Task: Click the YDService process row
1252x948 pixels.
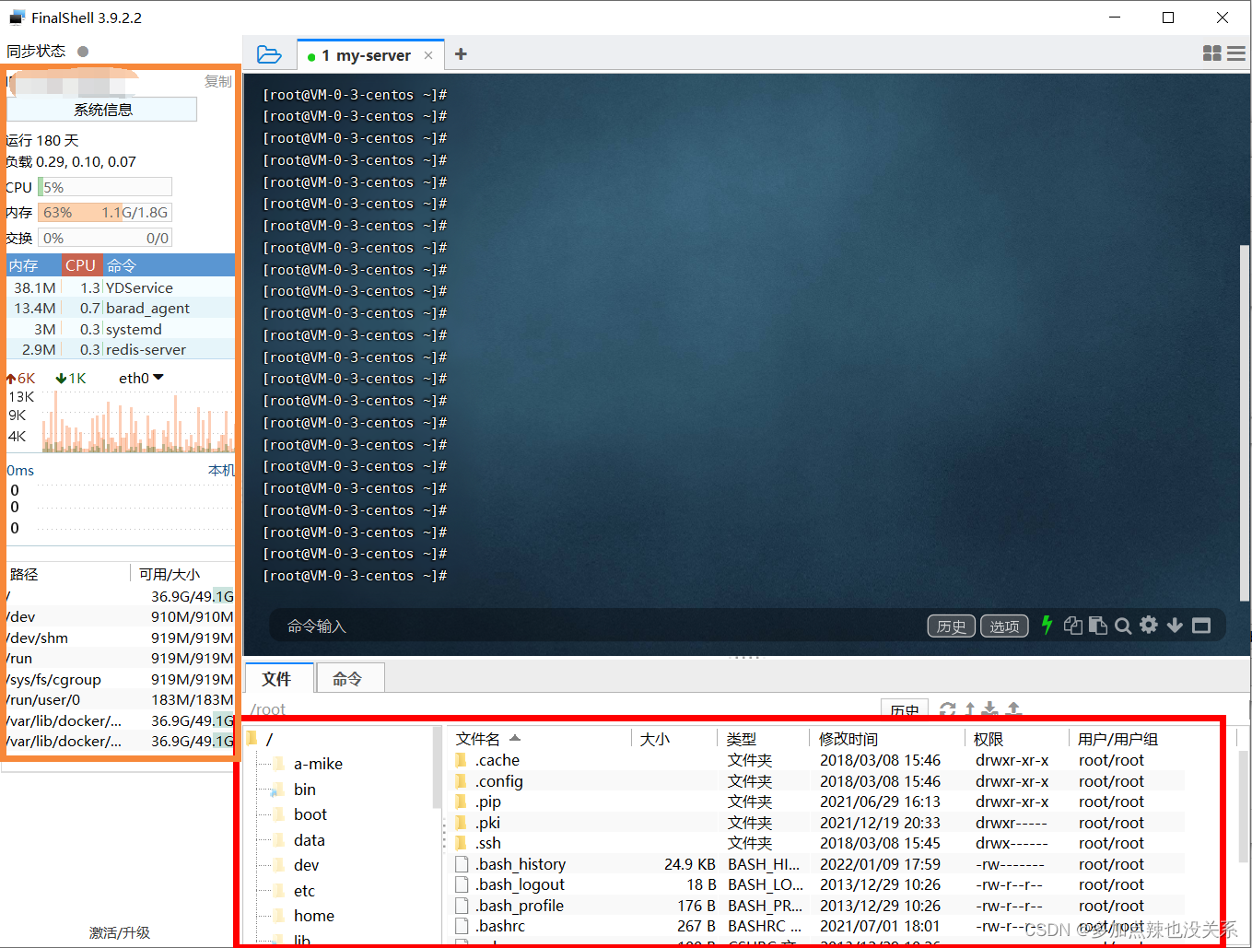Action: click(121, 287)
